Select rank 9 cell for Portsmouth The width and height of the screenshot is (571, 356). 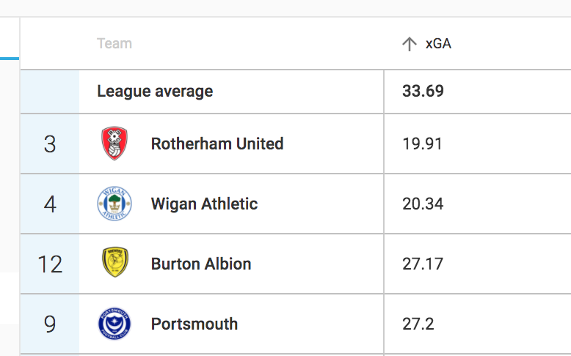tap(50, 324)
